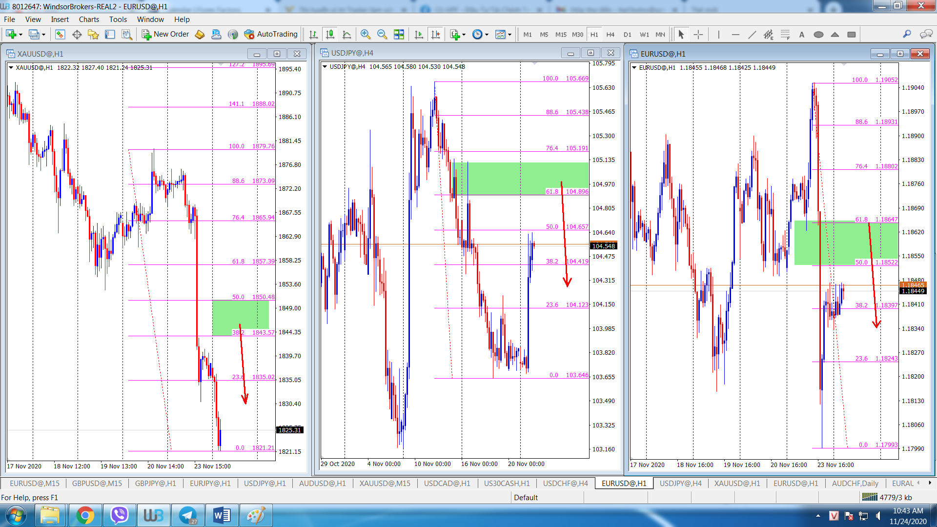Open the Strategy Tester icon
The image size is (937, 527).
coord(127,34)
